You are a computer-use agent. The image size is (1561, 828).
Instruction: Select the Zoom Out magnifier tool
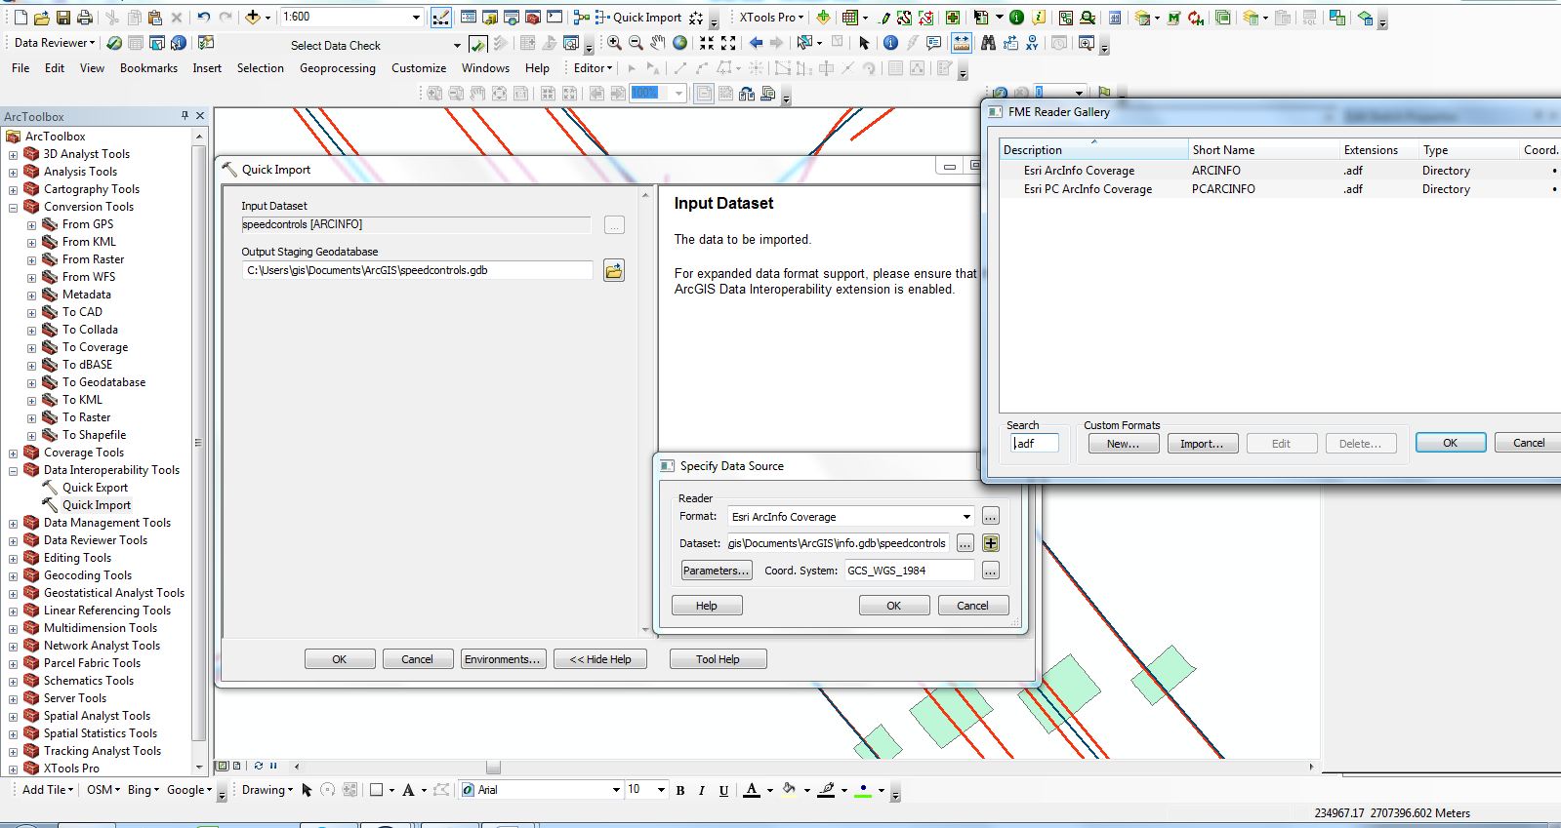click(636, 43)
